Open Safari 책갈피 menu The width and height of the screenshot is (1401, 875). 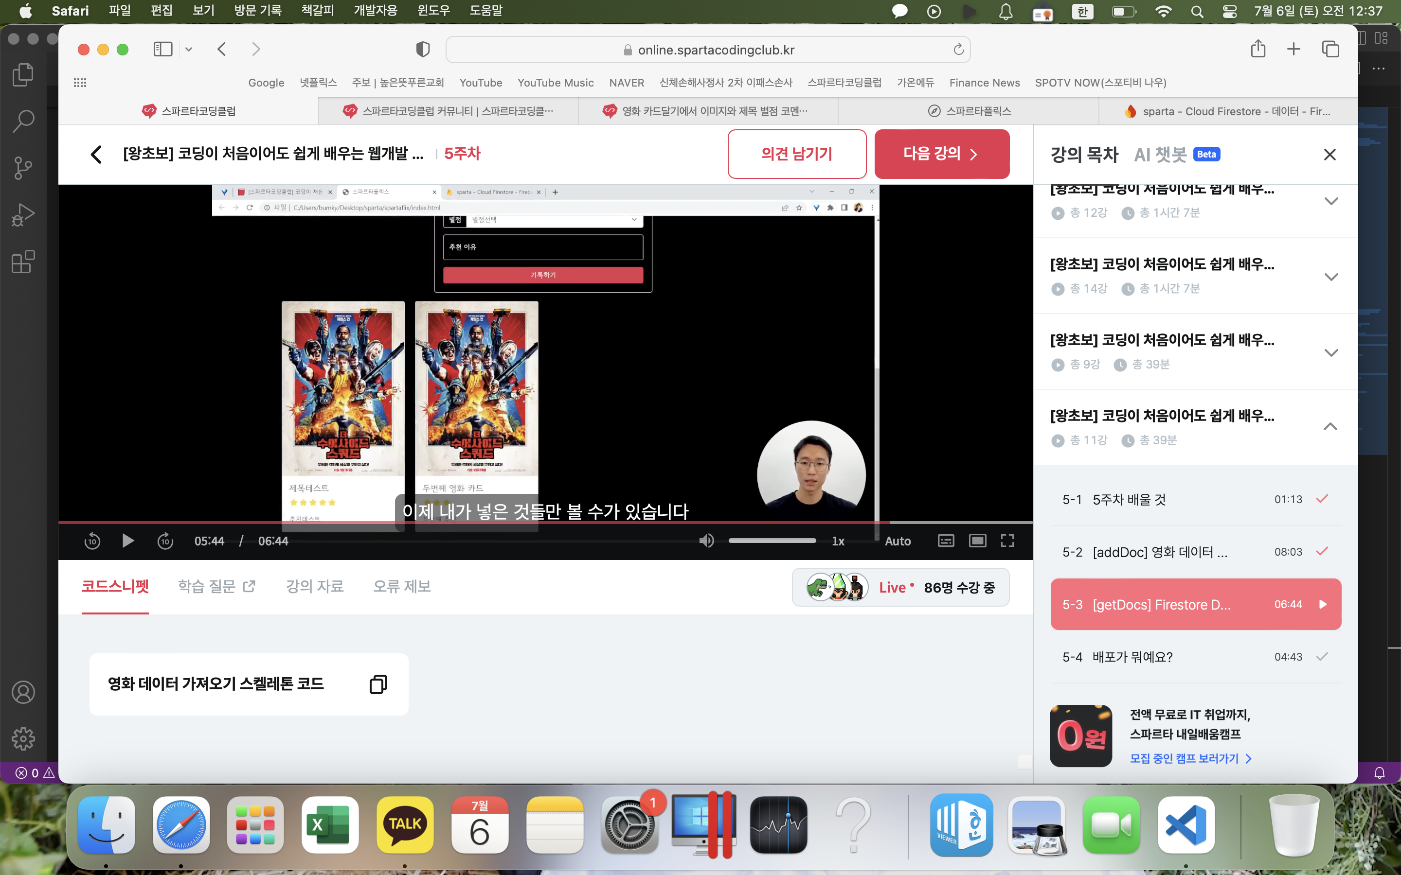[318, 10]
